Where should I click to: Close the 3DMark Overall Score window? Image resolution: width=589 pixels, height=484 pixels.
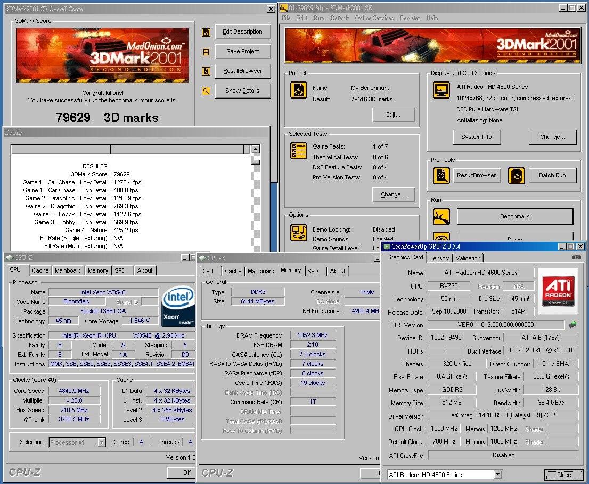[271, 9]
